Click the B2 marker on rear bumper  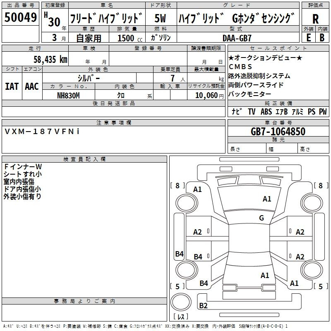pyautogui.click(x=203, y=306)
